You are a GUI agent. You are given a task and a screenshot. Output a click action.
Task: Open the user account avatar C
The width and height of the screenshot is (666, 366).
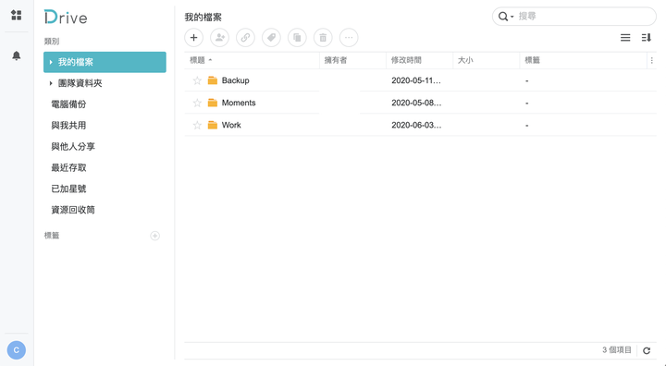(x=16, y=350)
